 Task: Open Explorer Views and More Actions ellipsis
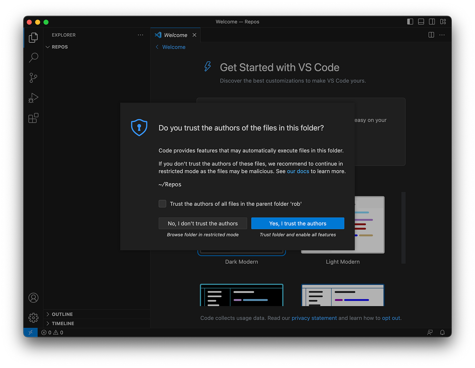point(141,35)
